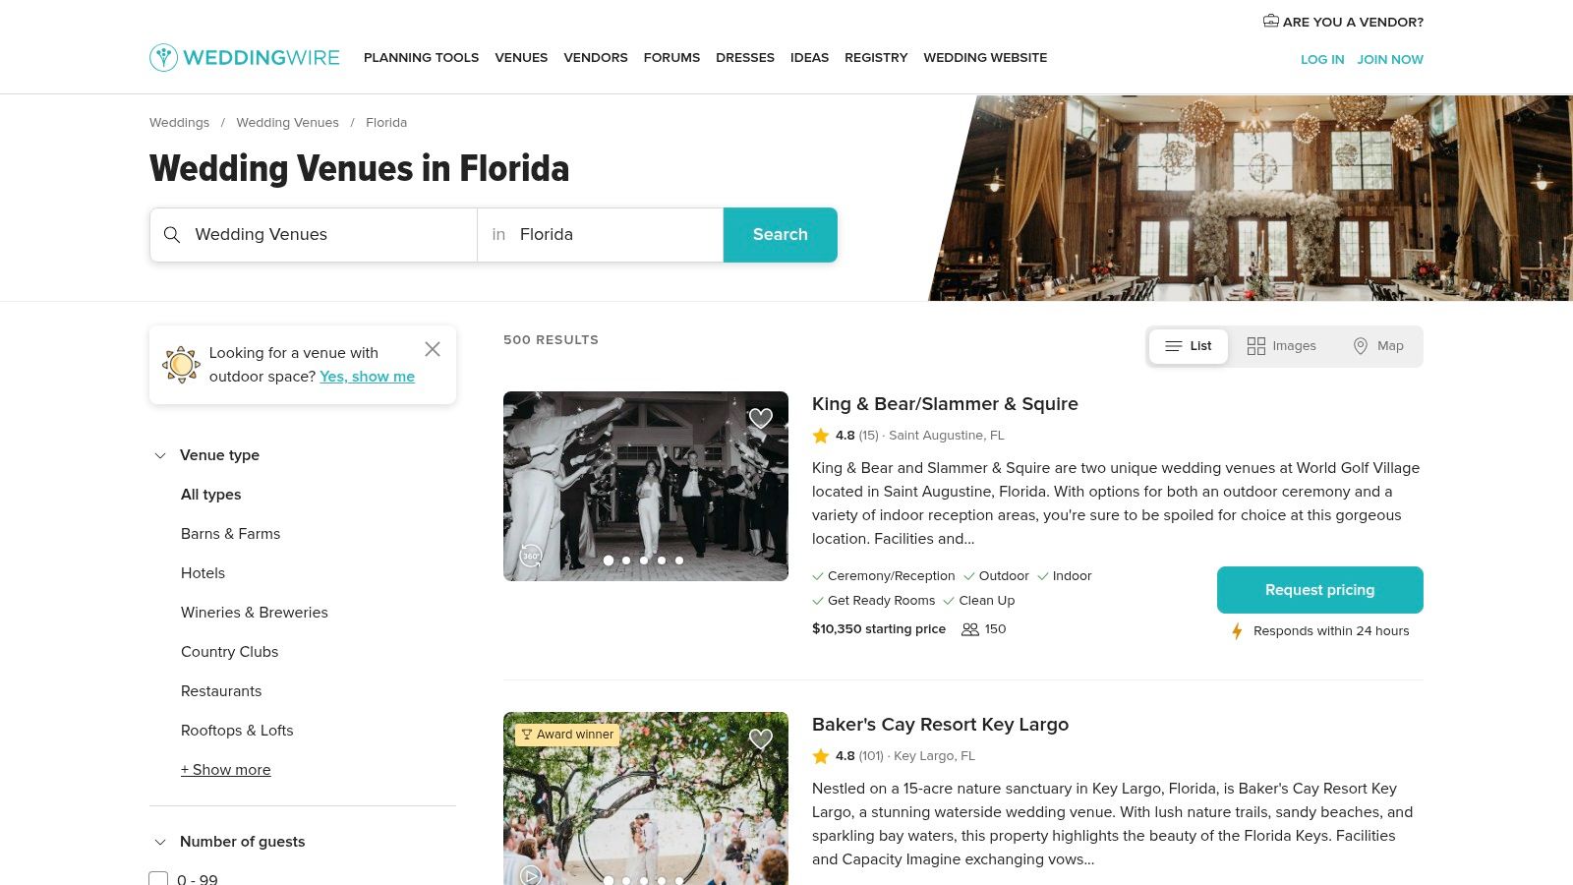
Task: Dismiss the outdoor space suggestion
Action: tap(433, 349)
